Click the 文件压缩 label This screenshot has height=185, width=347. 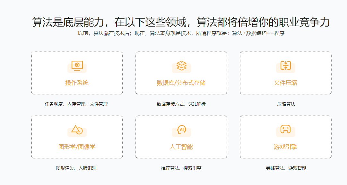(x=285, y=83)
